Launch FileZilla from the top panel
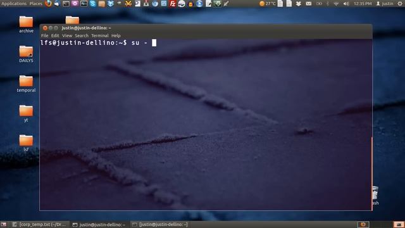Screen dimensions: 405x228 tap(173, 4)
